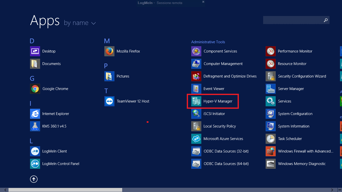Open Security Configuration Wizard icon
The height and width of the screenshot is (192, 342).
click(271, 76)
